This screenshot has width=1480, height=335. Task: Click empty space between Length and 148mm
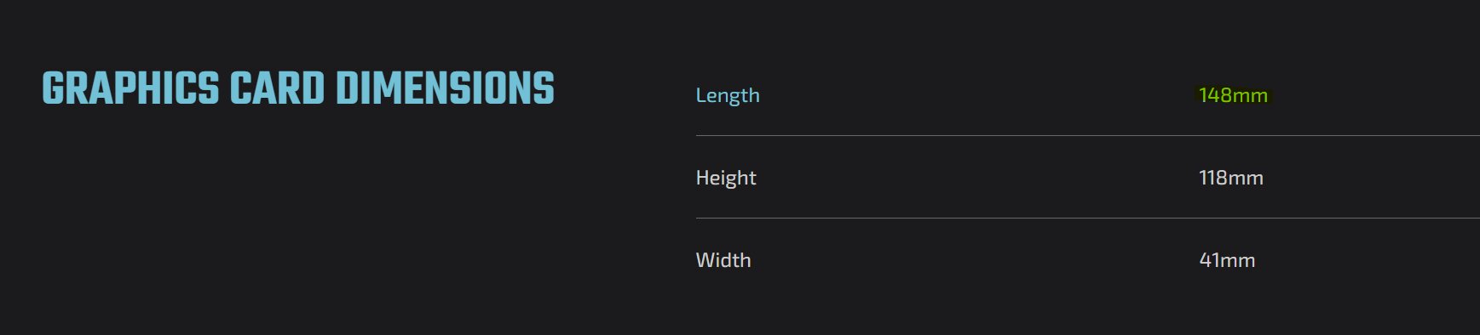click(x=980, y=95)
